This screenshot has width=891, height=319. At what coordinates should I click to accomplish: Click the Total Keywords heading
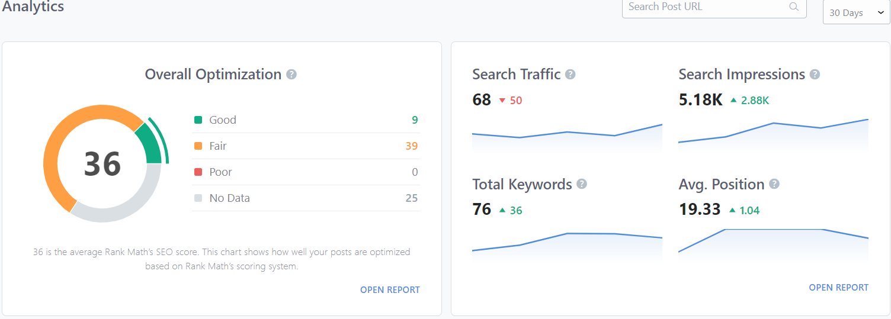point(522,184)
